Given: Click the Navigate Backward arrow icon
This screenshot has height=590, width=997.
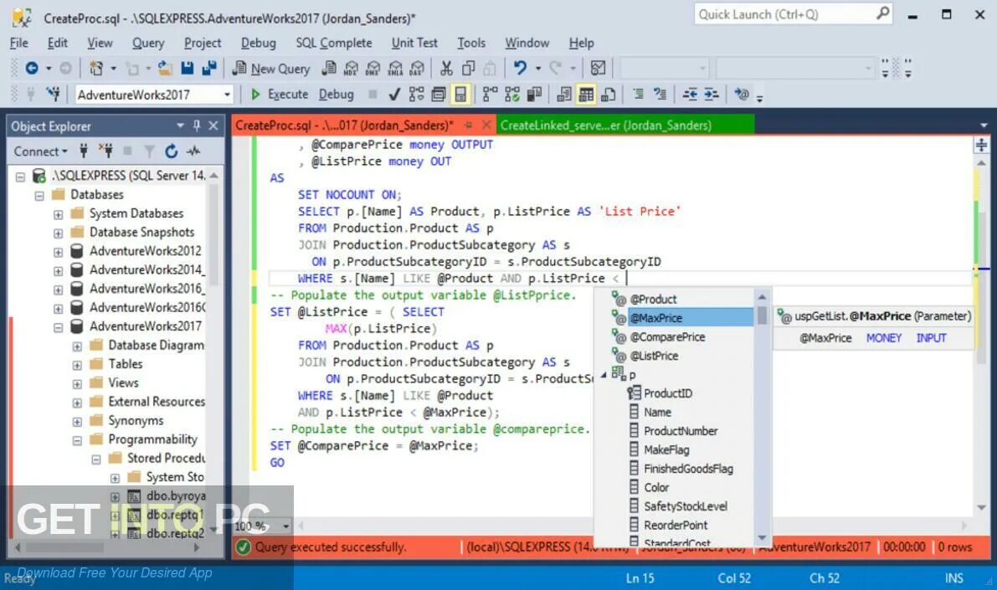Looking at the screenshot, I should (31, 68).
